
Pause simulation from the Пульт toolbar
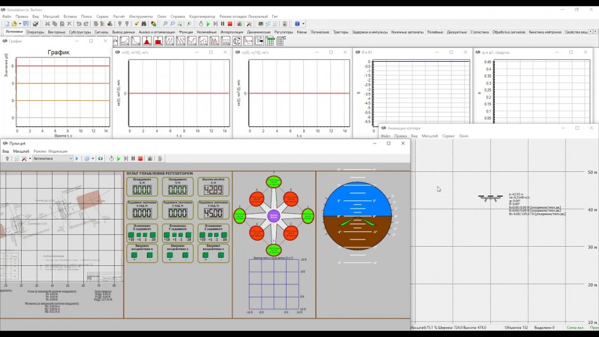[x=133, y=159]
